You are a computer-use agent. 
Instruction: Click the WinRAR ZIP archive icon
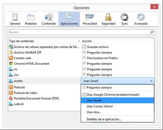click(11, 52)
